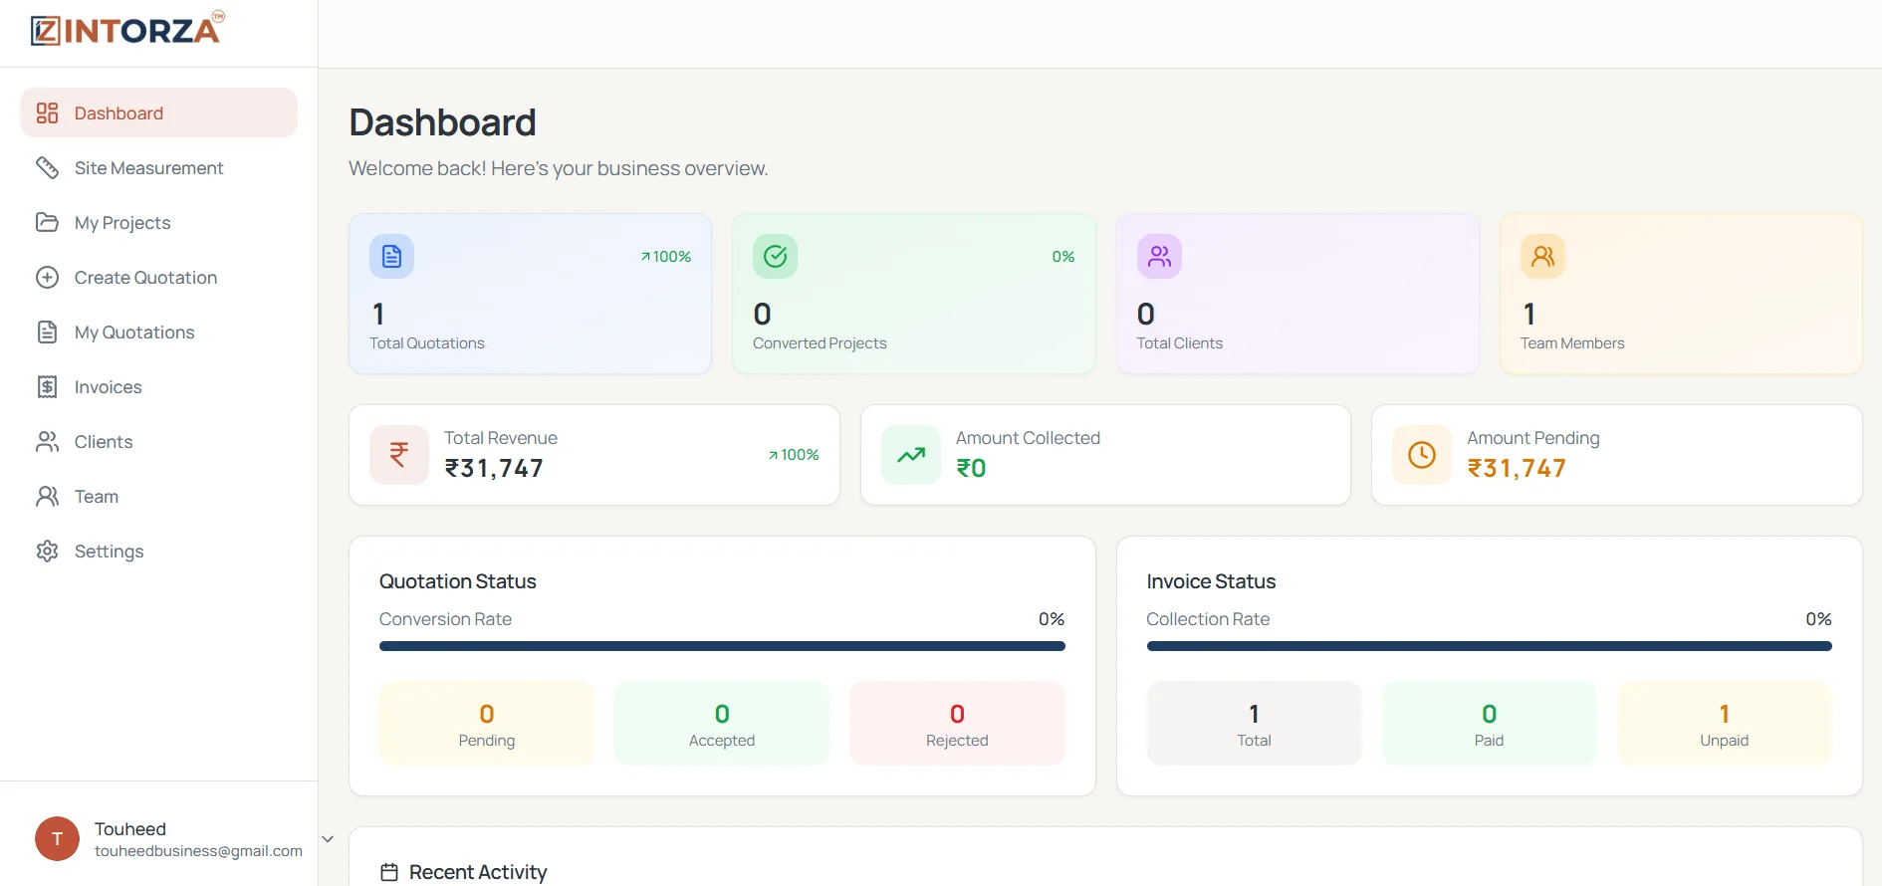Click the Invoice Status heading

click(x=1211, y=581)
